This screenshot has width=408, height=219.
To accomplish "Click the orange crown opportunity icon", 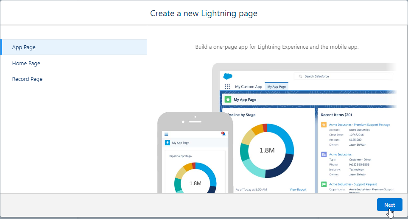I will [324, 125].
